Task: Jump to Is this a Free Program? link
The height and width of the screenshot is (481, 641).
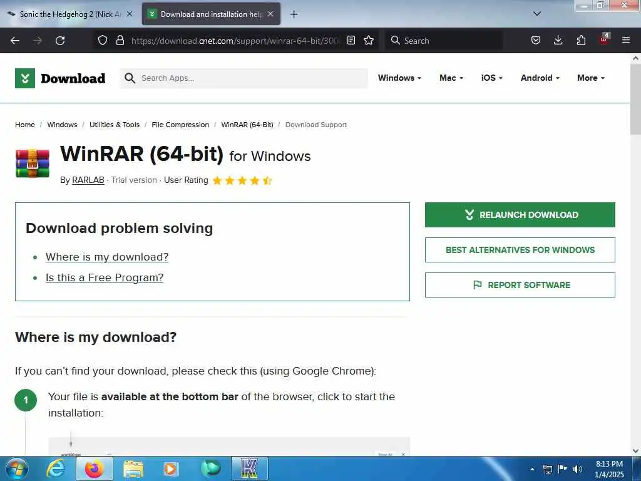Action: [105, 277]
